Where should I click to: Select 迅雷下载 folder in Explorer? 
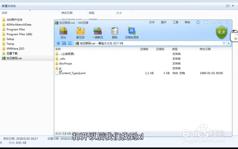[10, 53]
